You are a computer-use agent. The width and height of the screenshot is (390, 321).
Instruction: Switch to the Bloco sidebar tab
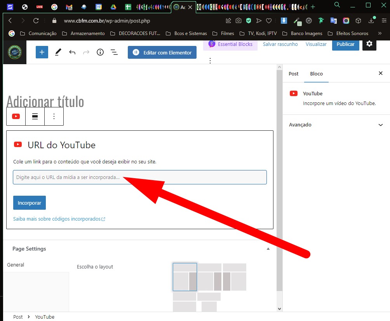pos(316,74)
